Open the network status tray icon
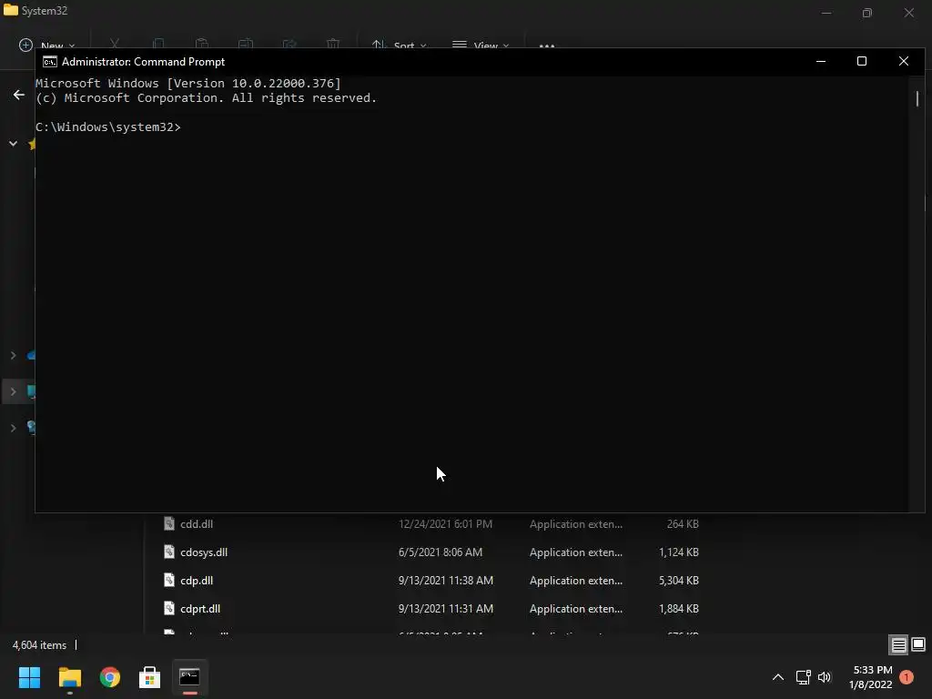Image resolution: width=932 pixels, height=699 pixels. pos(804,677)
